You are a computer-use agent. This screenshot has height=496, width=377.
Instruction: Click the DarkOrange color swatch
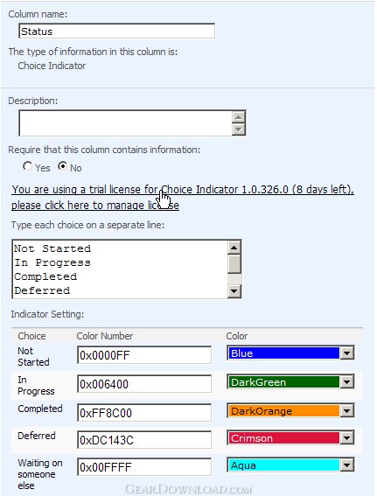coord(283,411)
